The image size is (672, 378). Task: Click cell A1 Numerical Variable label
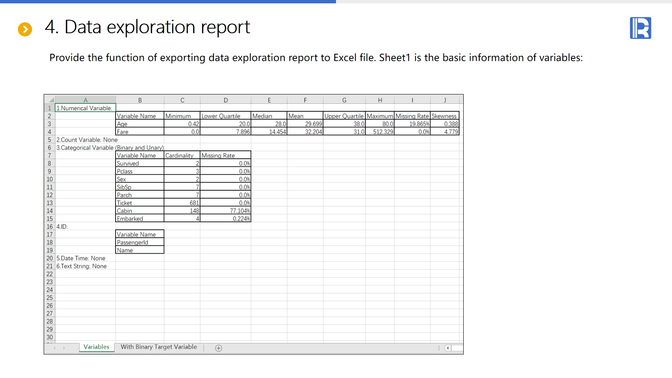click(x=85, y=108)
